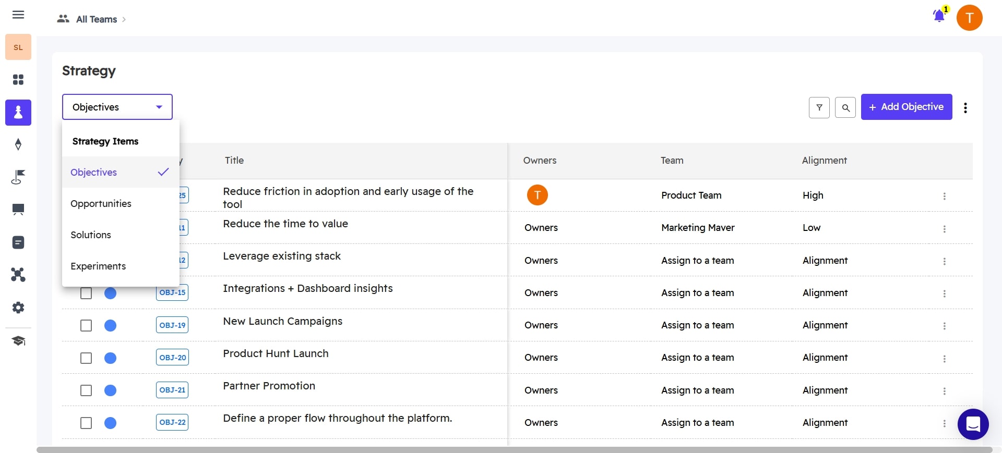Open the hamburger menu
Viewport: 1002px width, 453px height.
click(18, 15)
